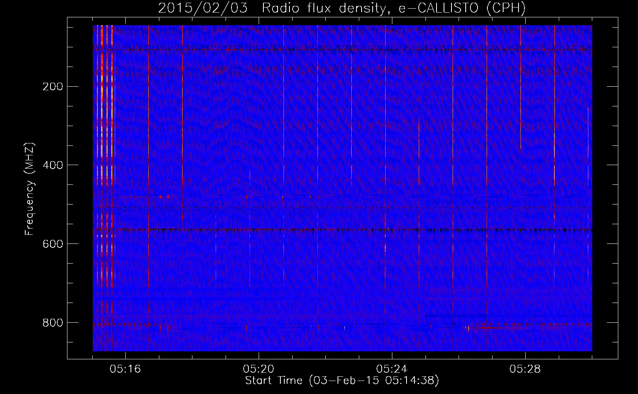Click the 05:16 time tick label

click(125, 369)
